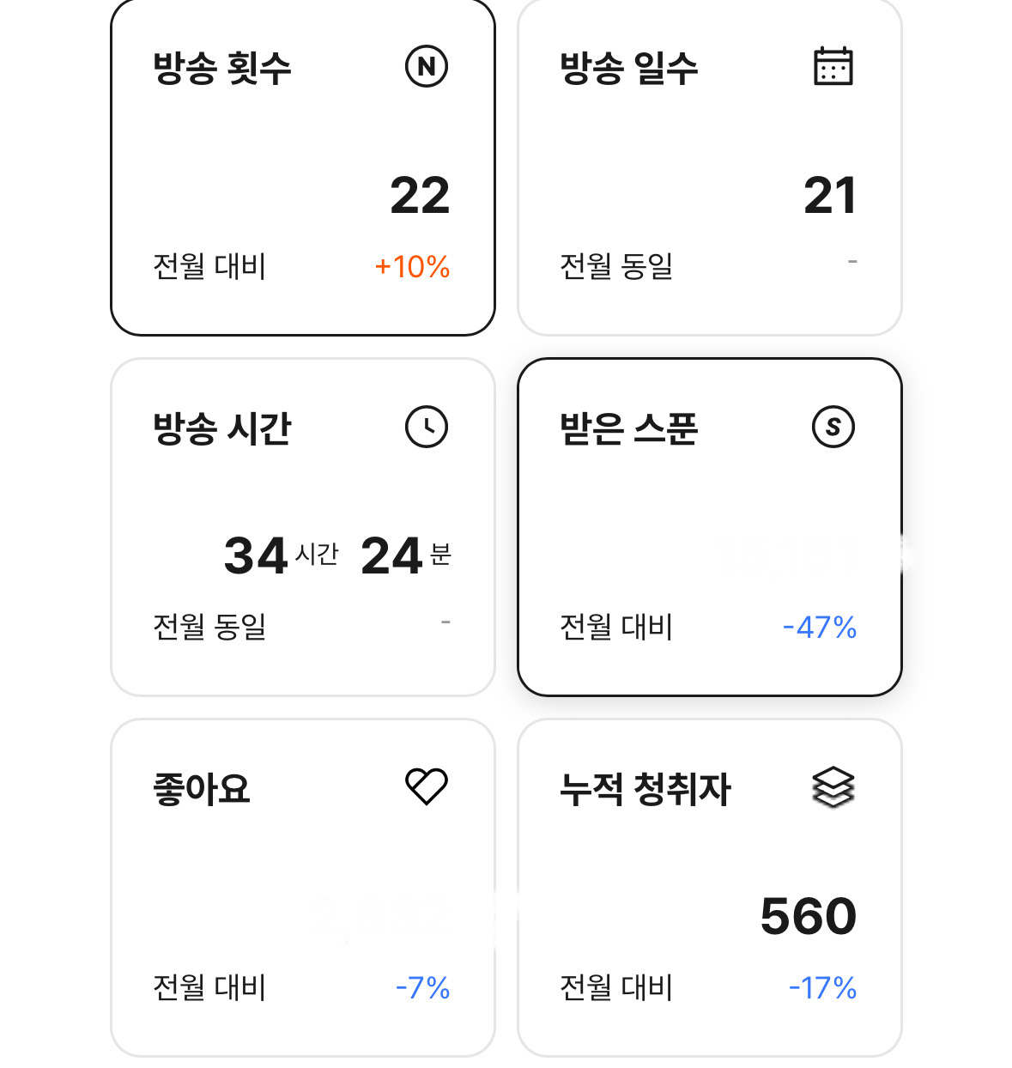The image size is (1012, 1068).
Task: Click the stacked layers icon on 누적 청취자 card
Action: click(833, 787)
